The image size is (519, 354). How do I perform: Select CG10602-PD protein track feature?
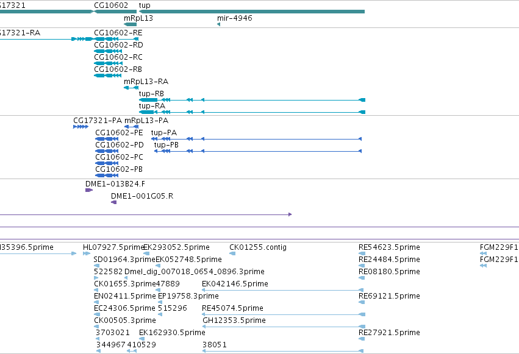107,151
